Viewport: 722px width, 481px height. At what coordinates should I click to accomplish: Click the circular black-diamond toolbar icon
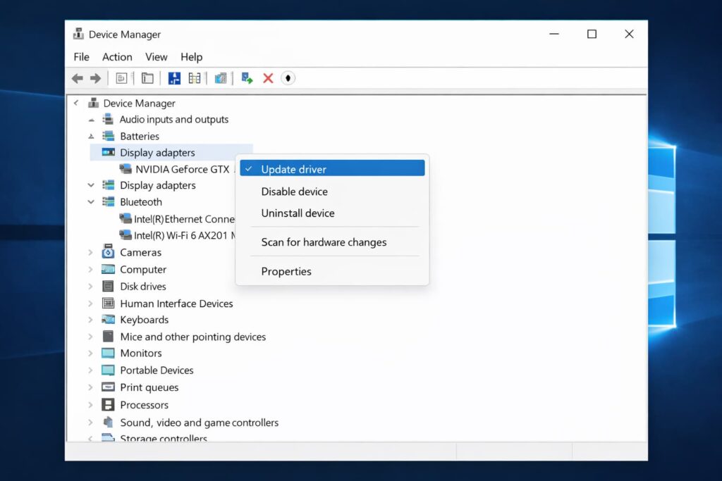tap(288, 78)
